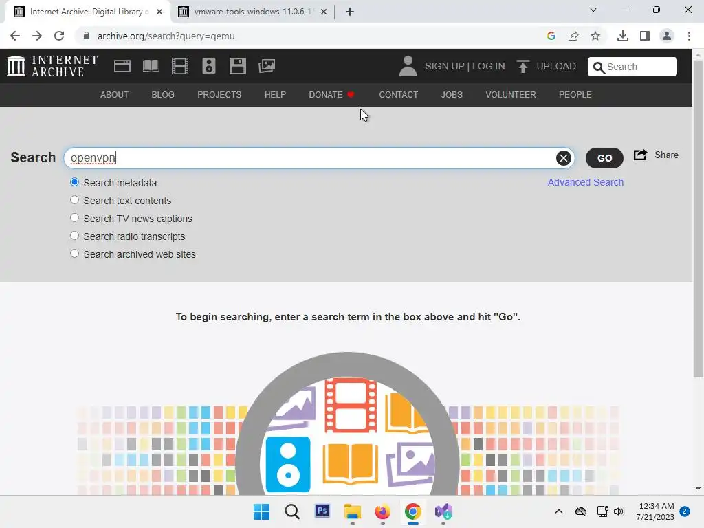Switch to vmware-tools-windows tab

click(x=252, y=12)
